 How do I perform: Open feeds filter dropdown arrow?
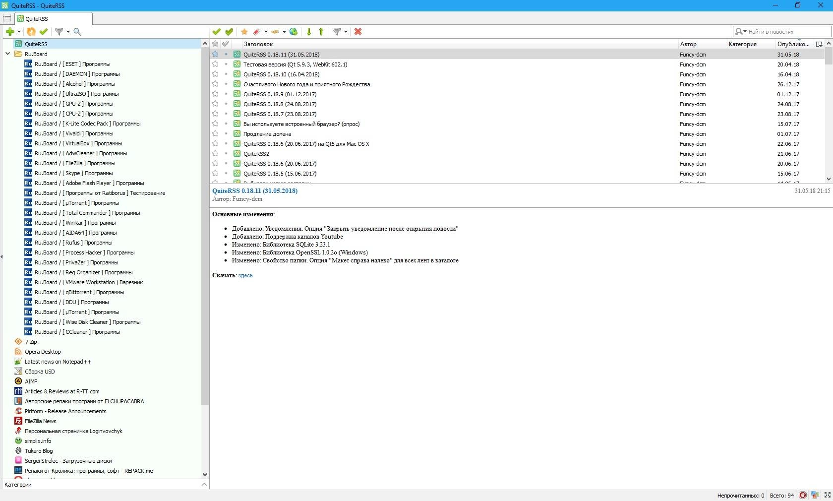[68, 32]
